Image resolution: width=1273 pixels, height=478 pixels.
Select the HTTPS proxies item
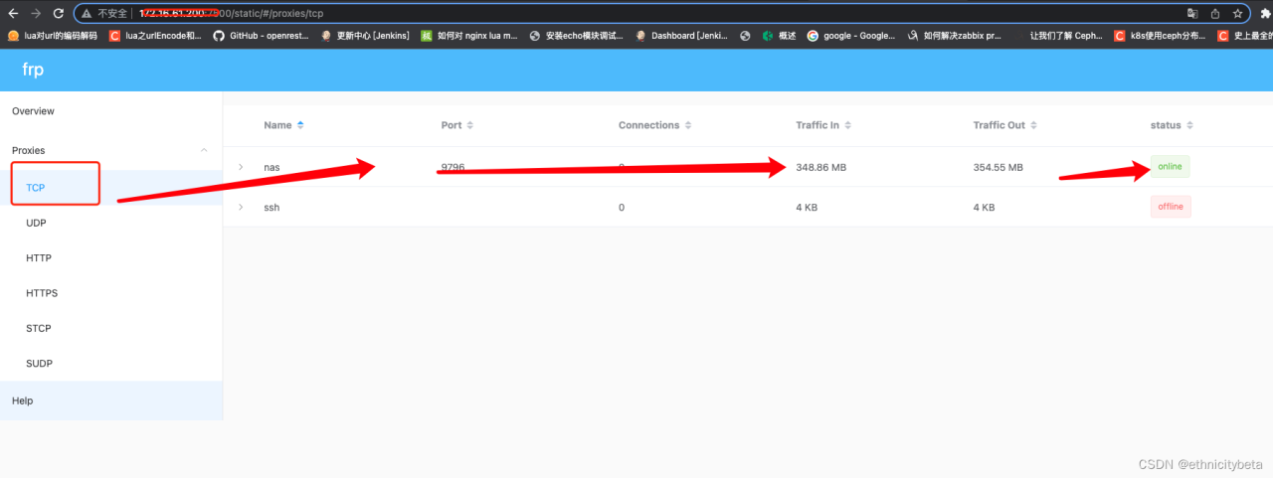point(111,293)
